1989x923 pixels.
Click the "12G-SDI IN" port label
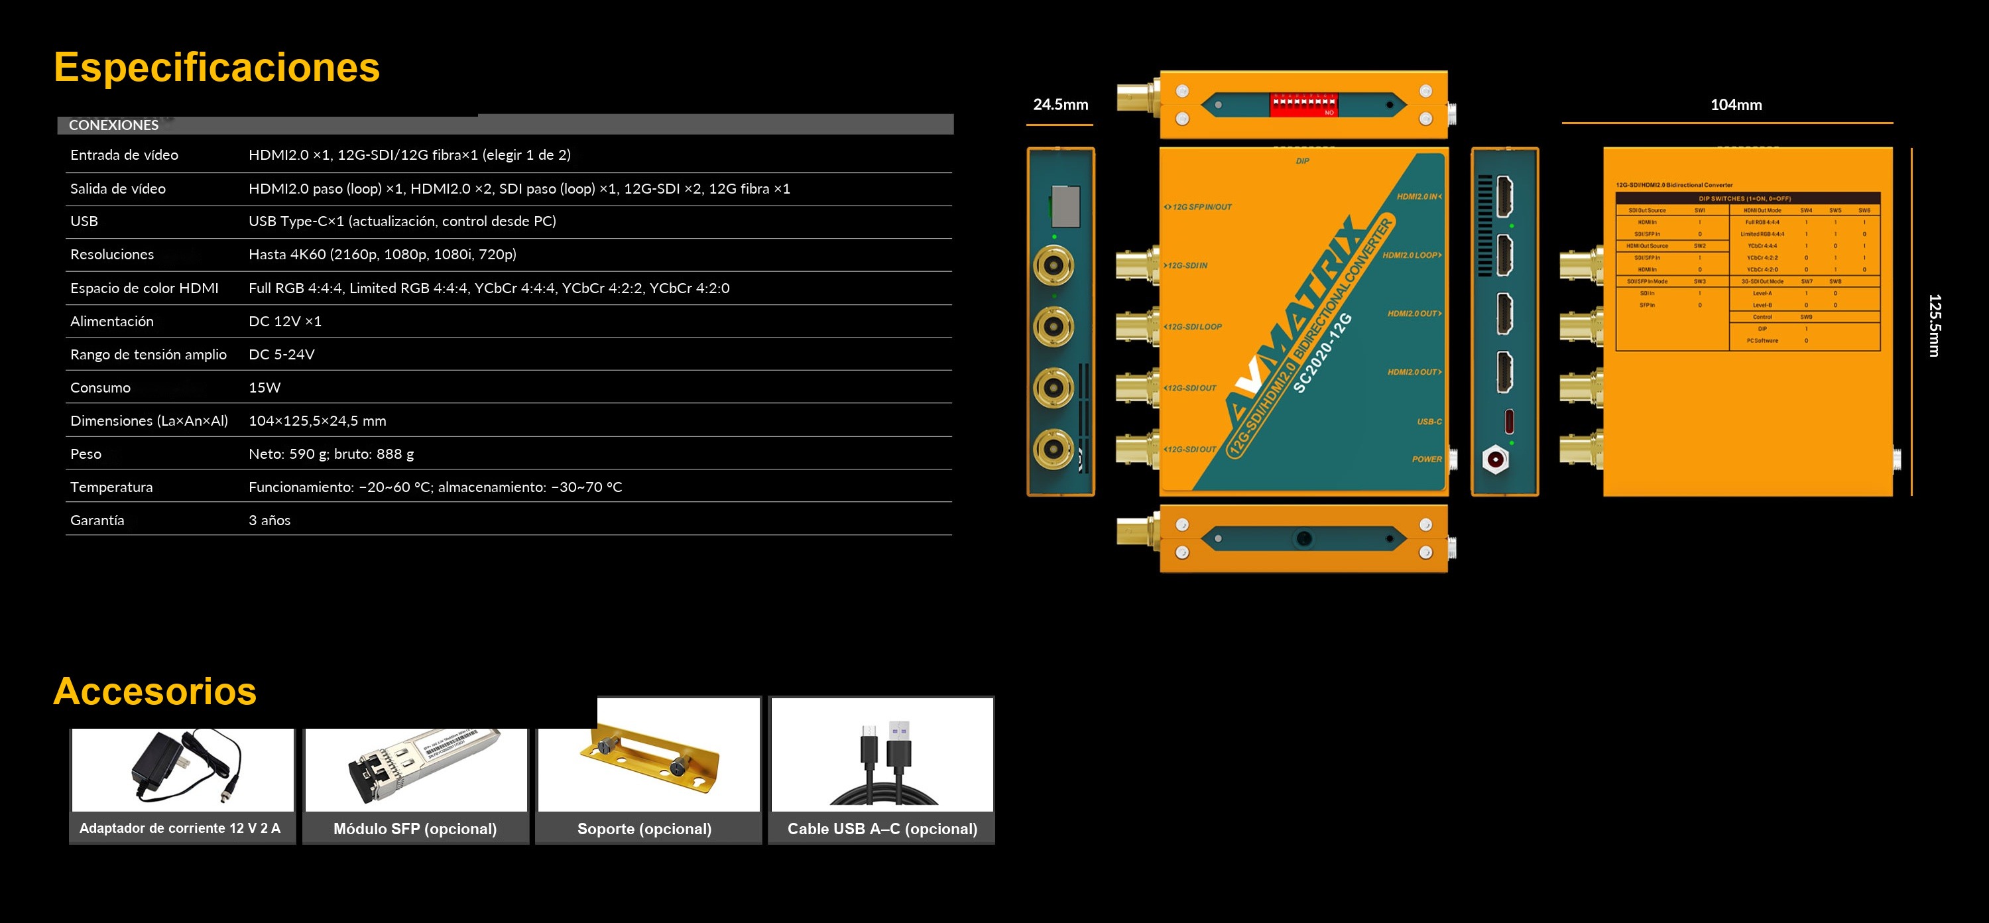[1186, 265]
